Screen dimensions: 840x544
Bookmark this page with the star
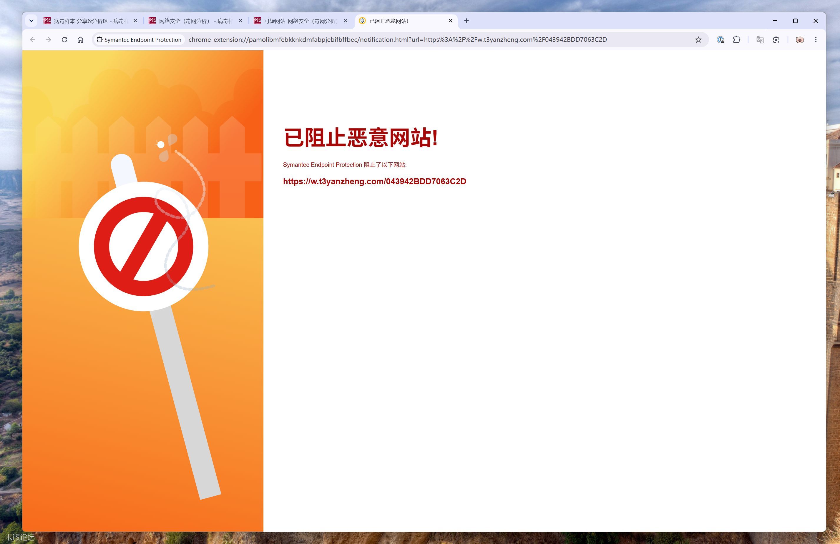coord(698,39)
